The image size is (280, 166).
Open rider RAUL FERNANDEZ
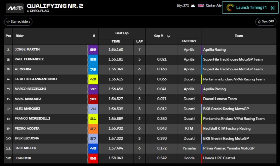29,59
